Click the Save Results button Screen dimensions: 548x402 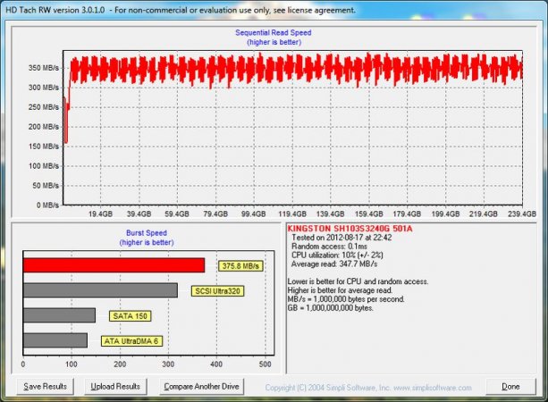(45, 387)
